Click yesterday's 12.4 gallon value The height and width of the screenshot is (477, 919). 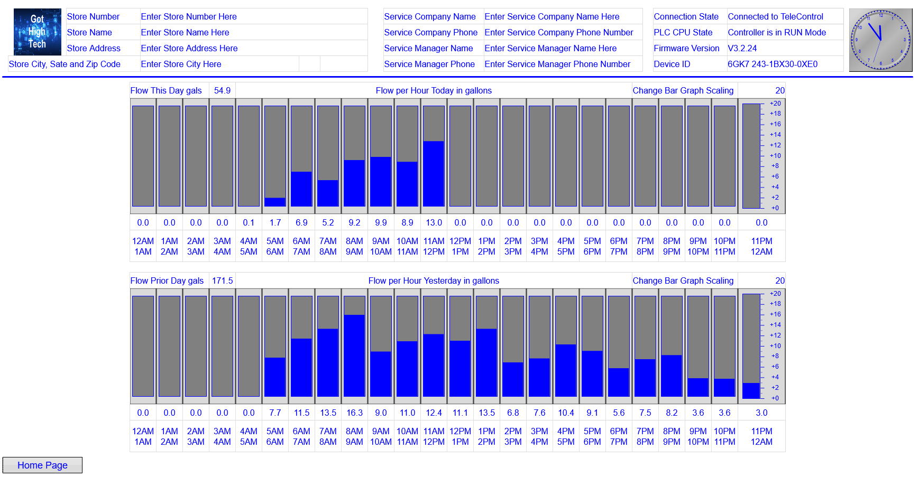coord(434,413)
